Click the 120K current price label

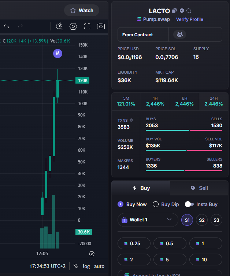tap(82, 80)
